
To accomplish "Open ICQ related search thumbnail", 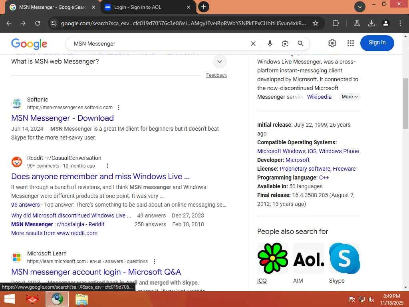I will click(x=272, y=258).
